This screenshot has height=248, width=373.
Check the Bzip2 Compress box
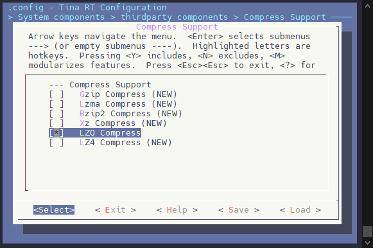56,114
